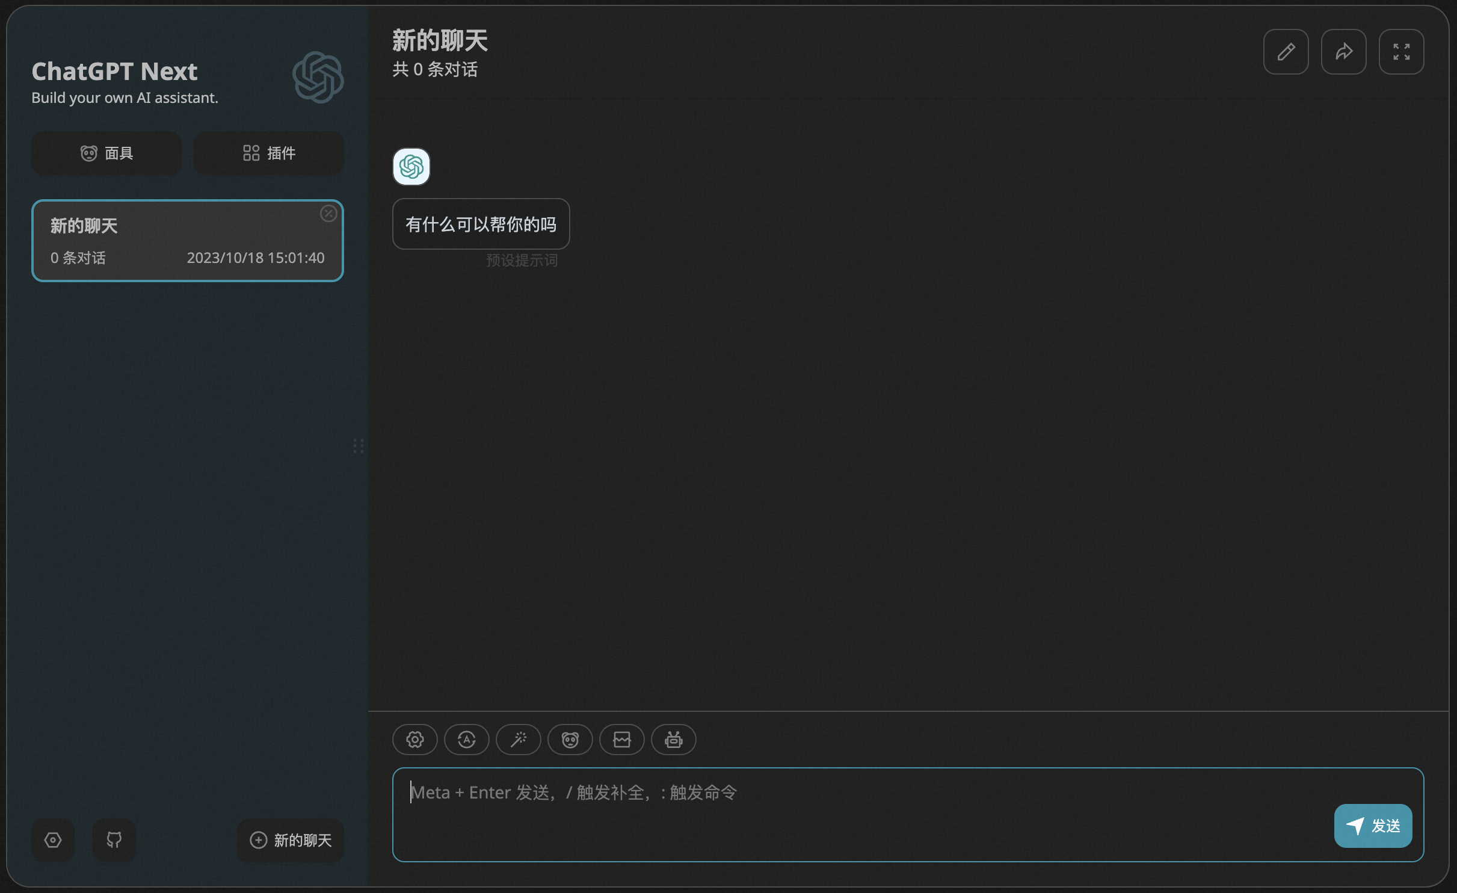Open chat settings gear above the input box
This screenshot has height=893, width=1457.
click(415, 740)
